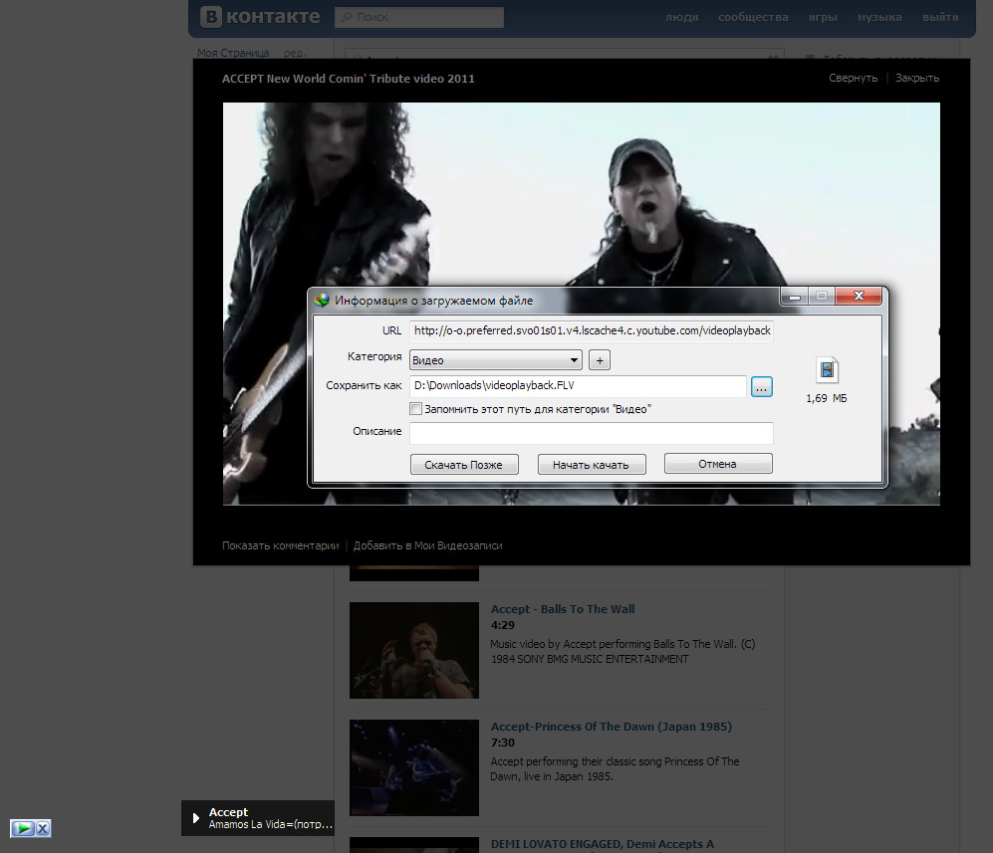
Task: Open the Категория dropdown showing Видео
Action: point(496,360)
